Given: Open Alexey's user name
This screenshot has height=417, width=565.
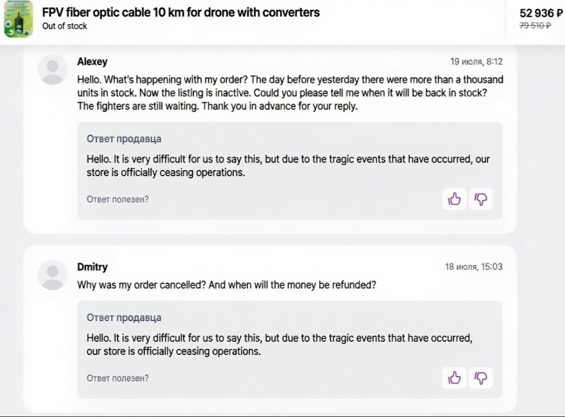Looking at the screenshot, I should coord(92,62).
